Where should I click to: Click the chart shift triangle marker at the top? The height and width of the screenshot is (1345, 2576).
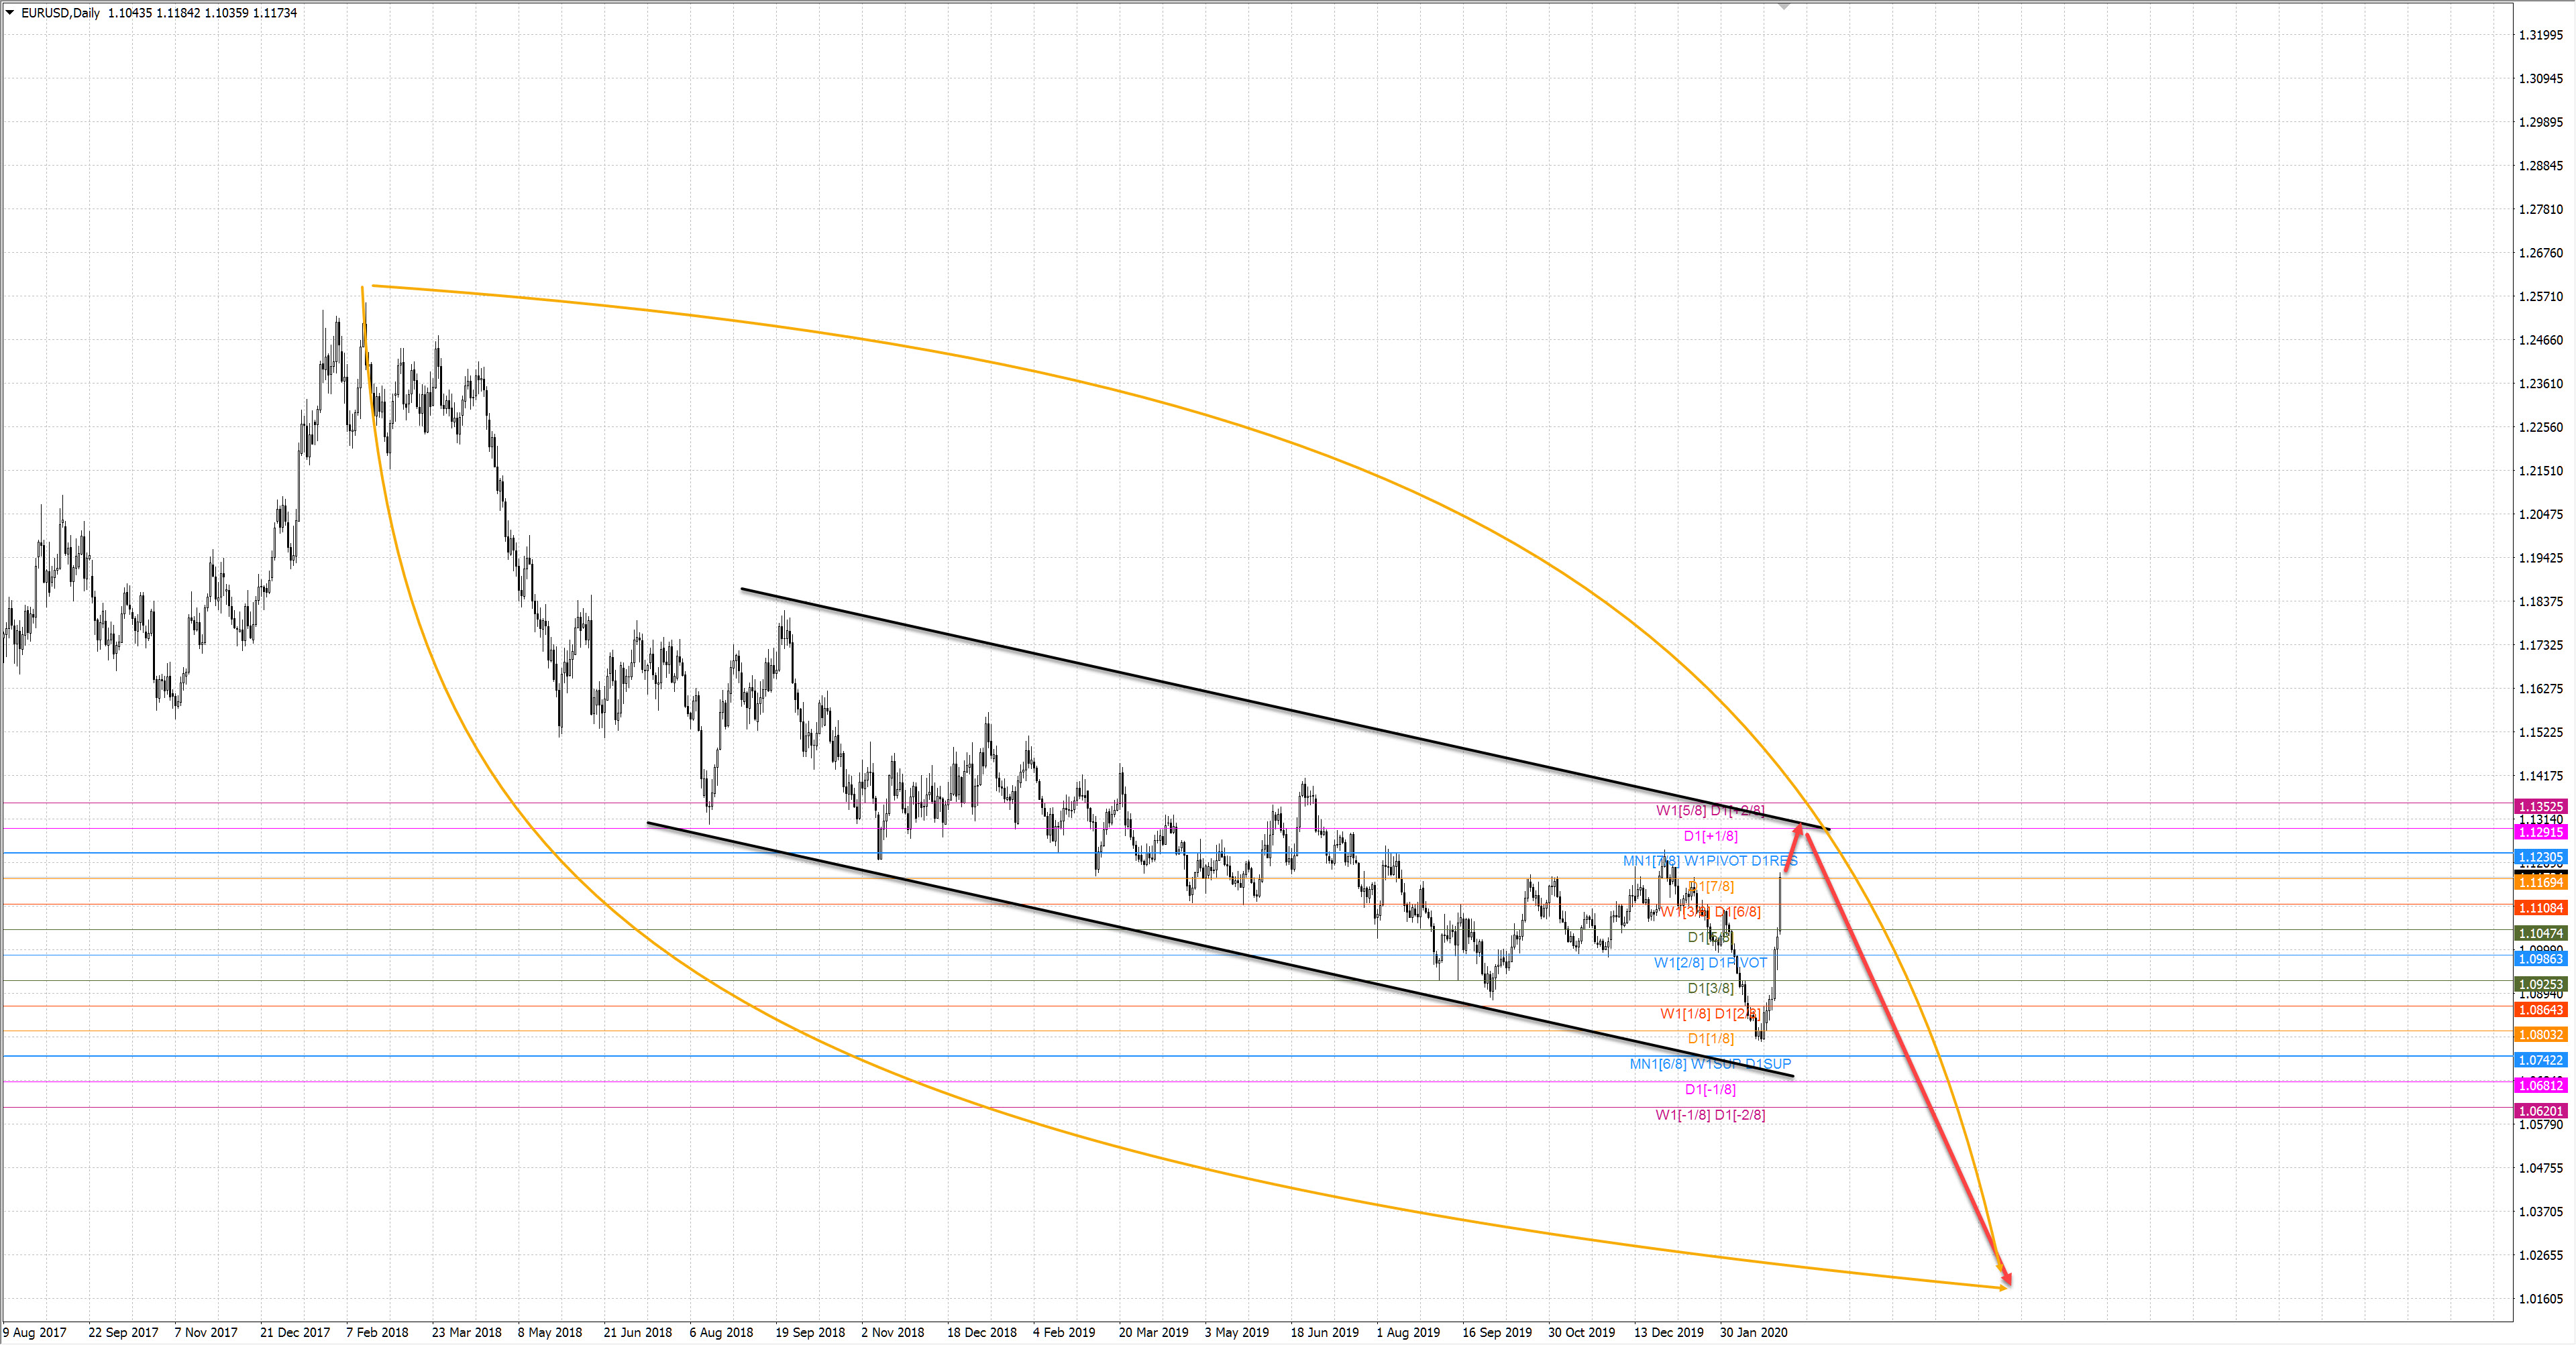click(x=1783, y=7)
